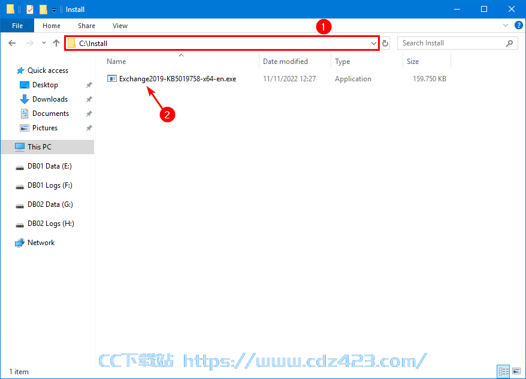Open Pictures in the navigation pane

point(44,128)
